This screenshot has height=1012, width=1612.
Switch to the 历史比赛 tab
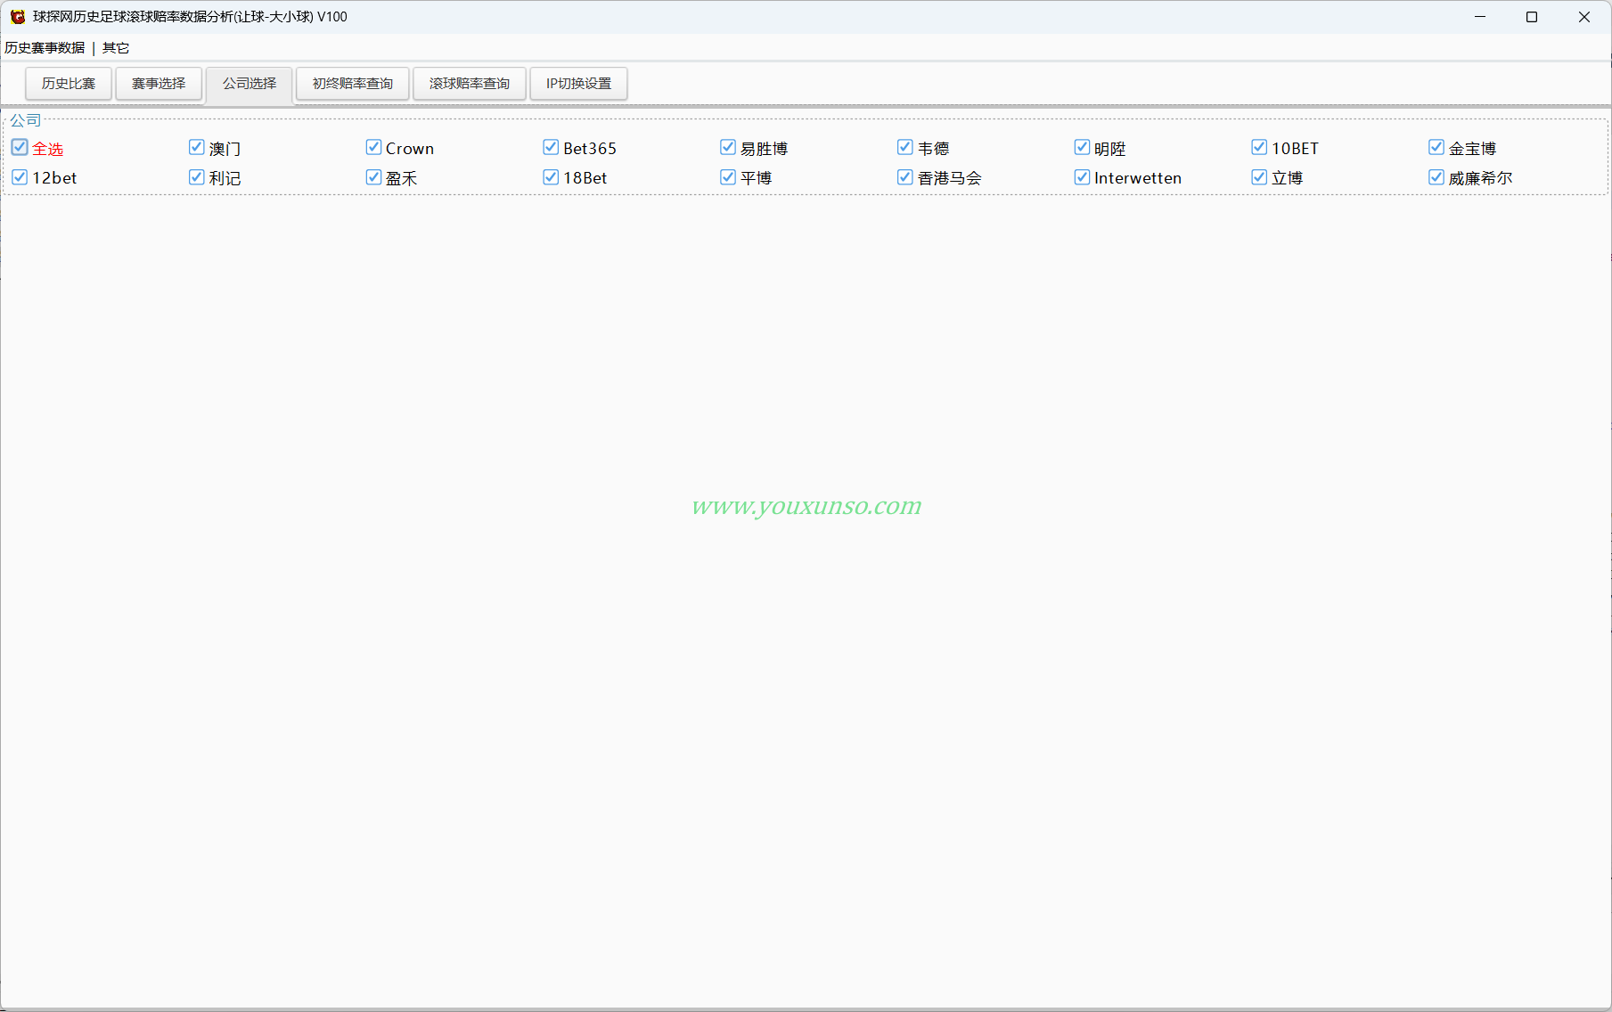pyautogui.click(x=69, y=84)
